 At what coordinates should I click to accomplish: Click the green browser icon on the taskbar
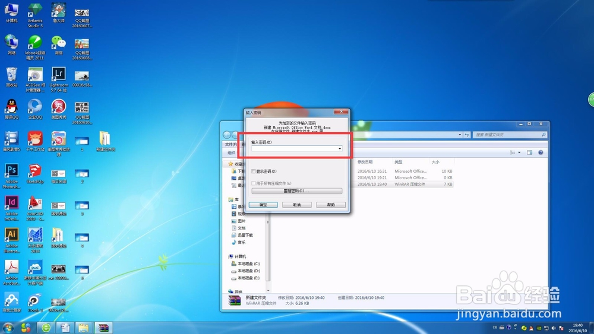point(46,327)
